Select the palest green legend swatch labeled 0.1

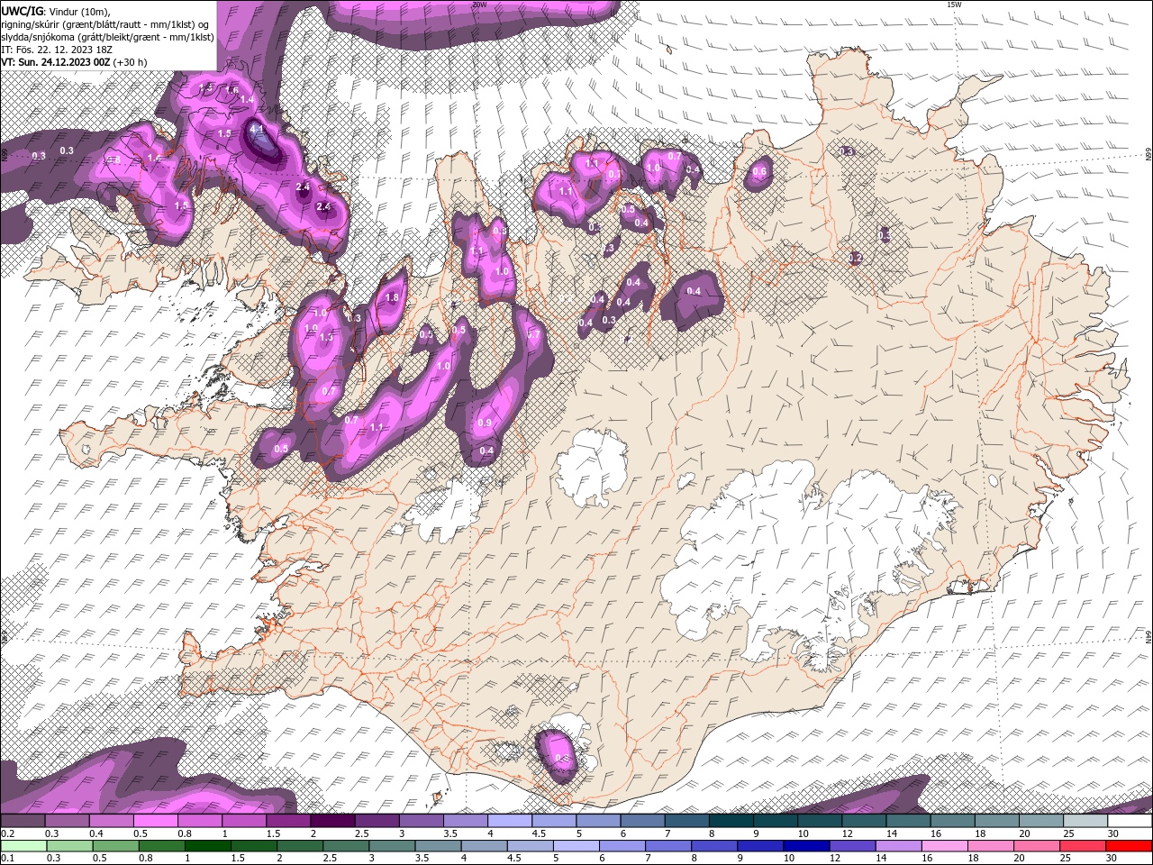tap(23, 846)
